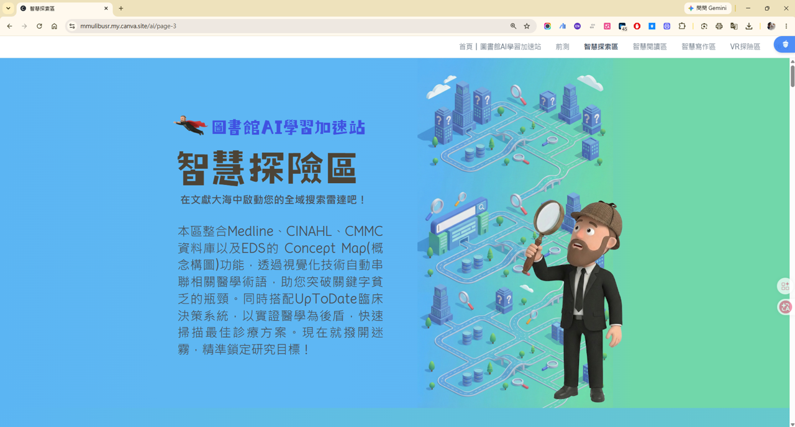This screenshot has height=427, width=795.
Task: Open the Extensions puzzle menu
Action: [x=682, y=26]
